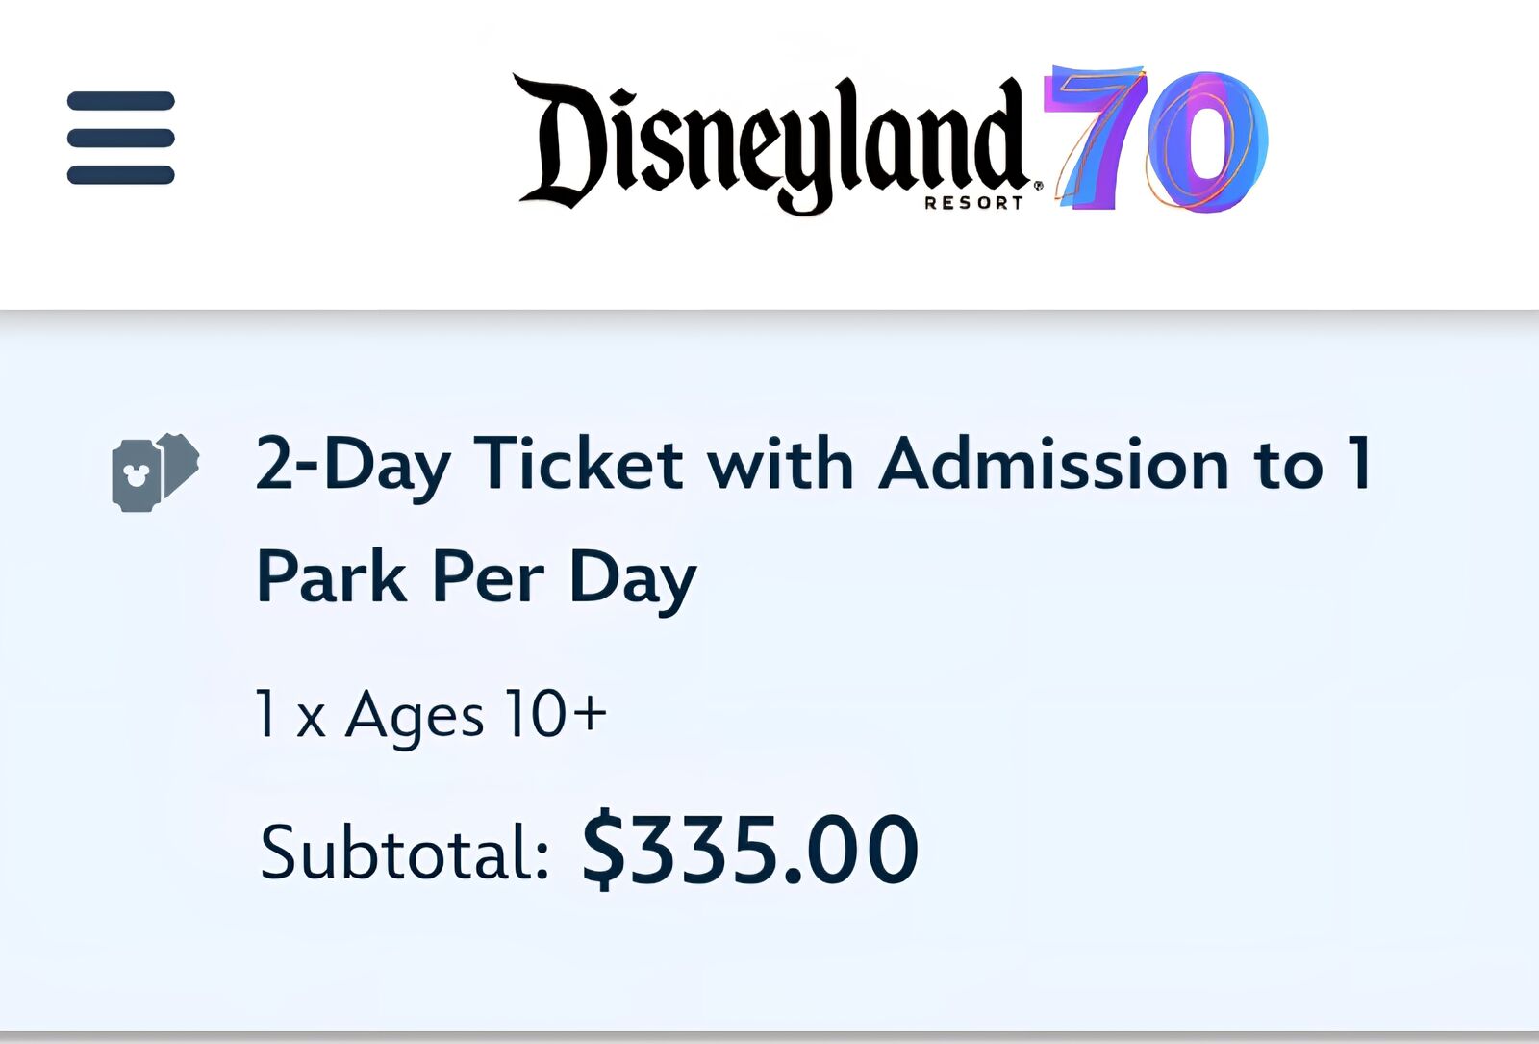Viewport: 1539px width, 1044px height.
Task: Click the Mickey silhouette on the ticket icon
Action: (136, 475)
